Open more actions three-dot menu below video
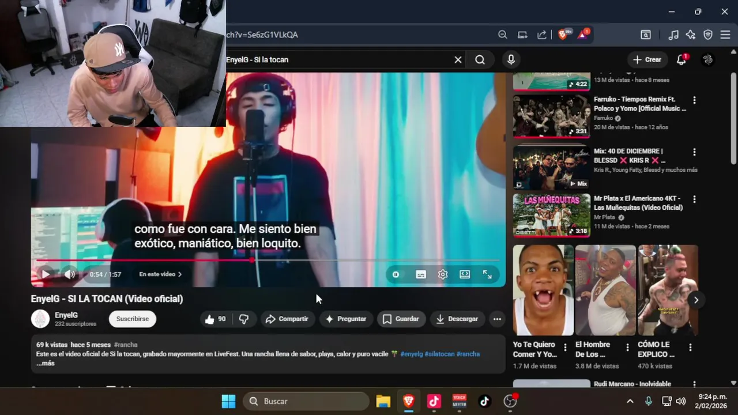The width and height of the screenshot is (738, 415). click(497, 319)
